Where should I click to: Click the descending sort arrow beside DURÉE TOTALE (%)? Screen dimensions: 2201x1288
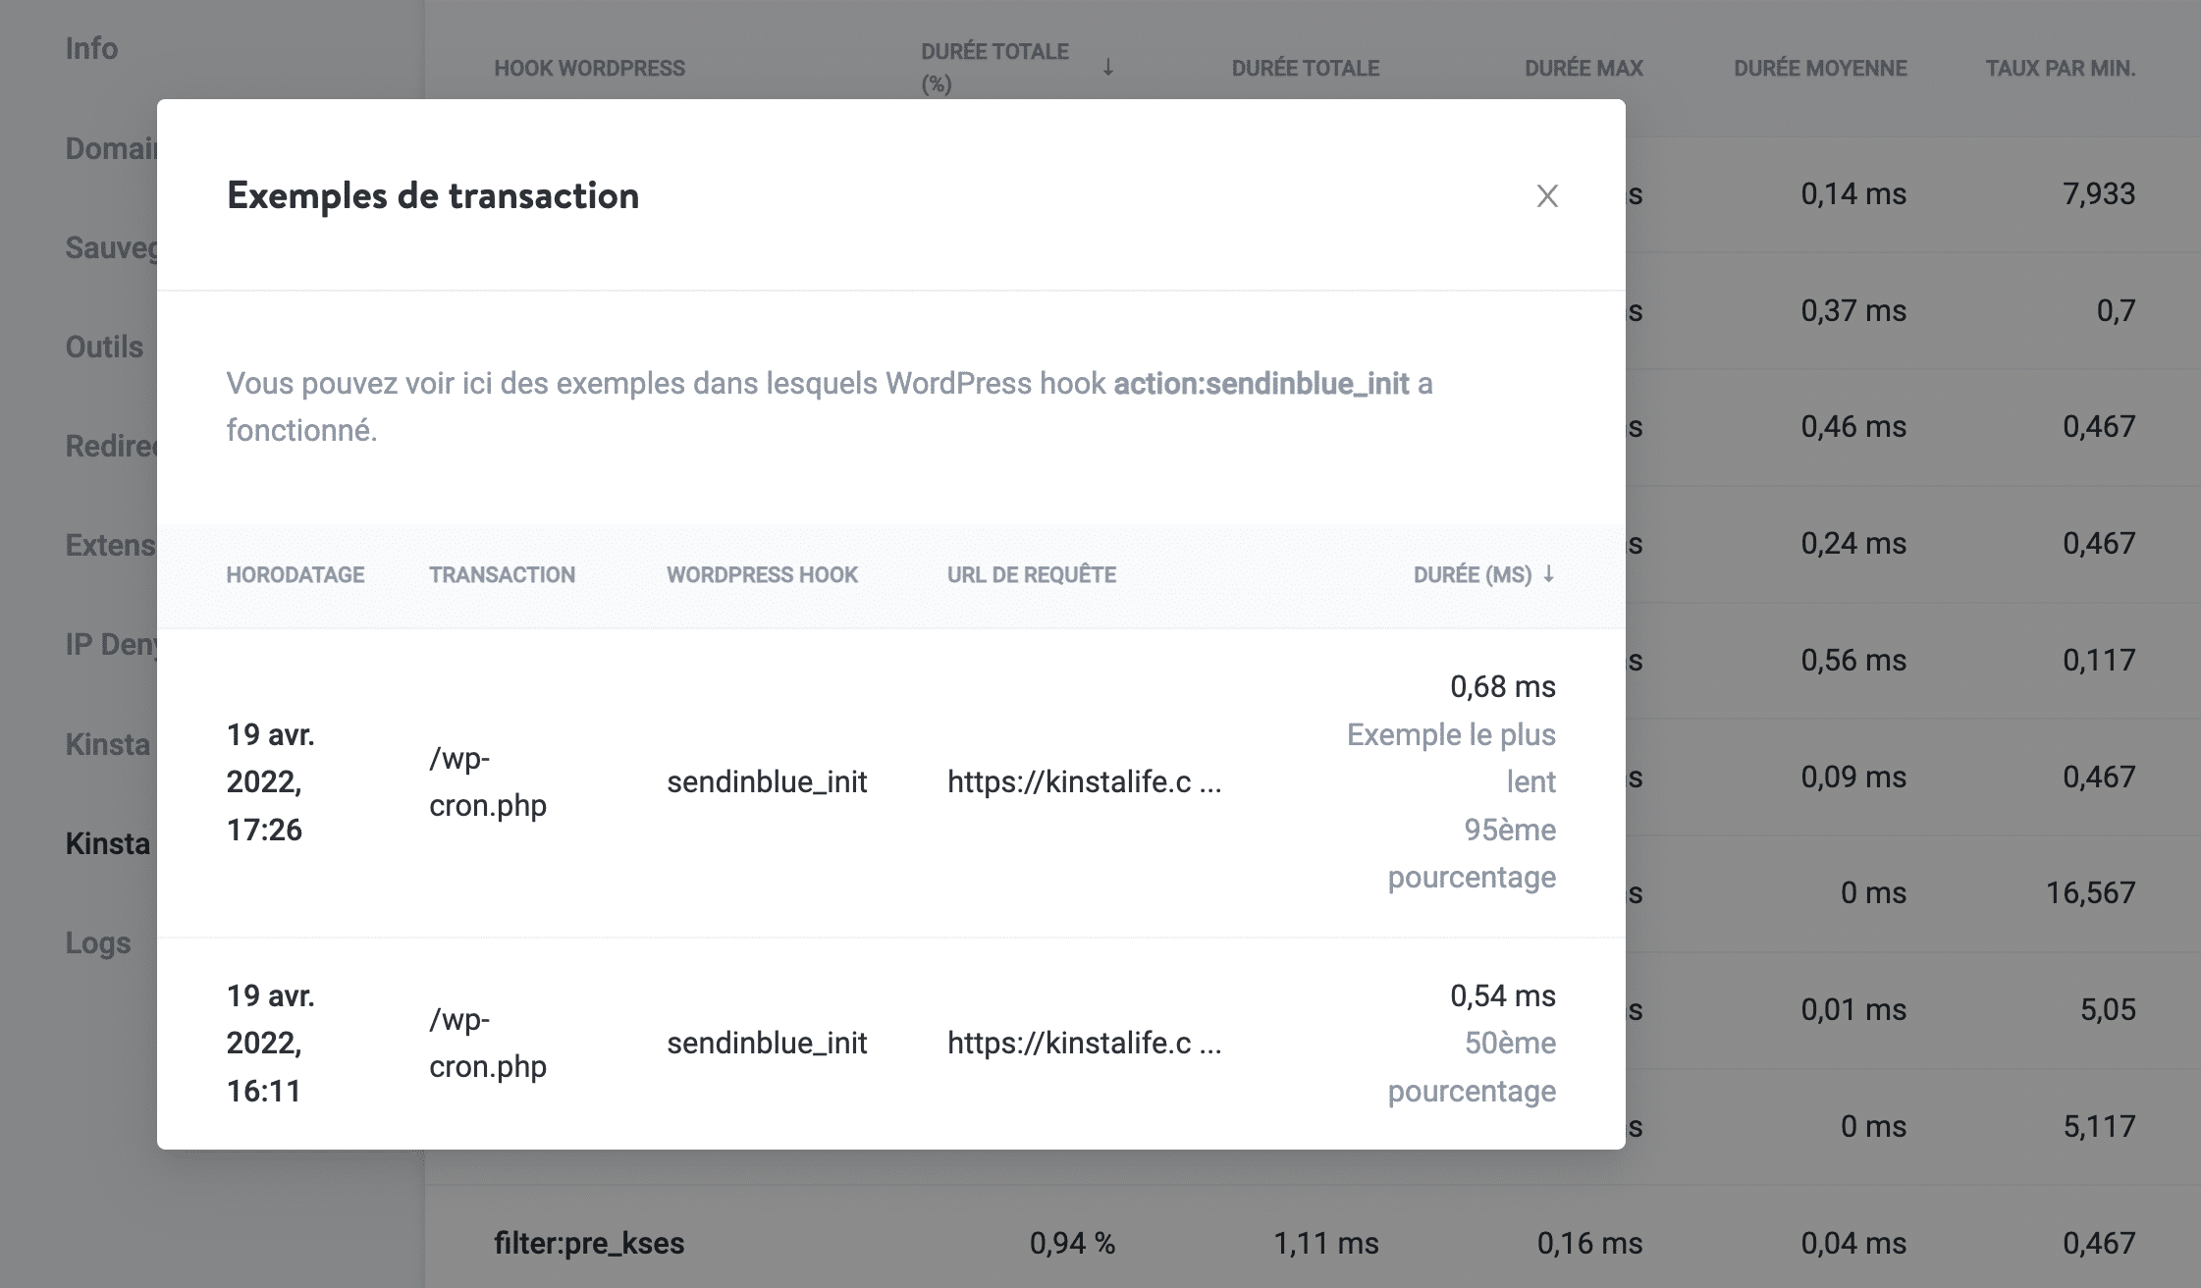click(x=1108, y=69)
